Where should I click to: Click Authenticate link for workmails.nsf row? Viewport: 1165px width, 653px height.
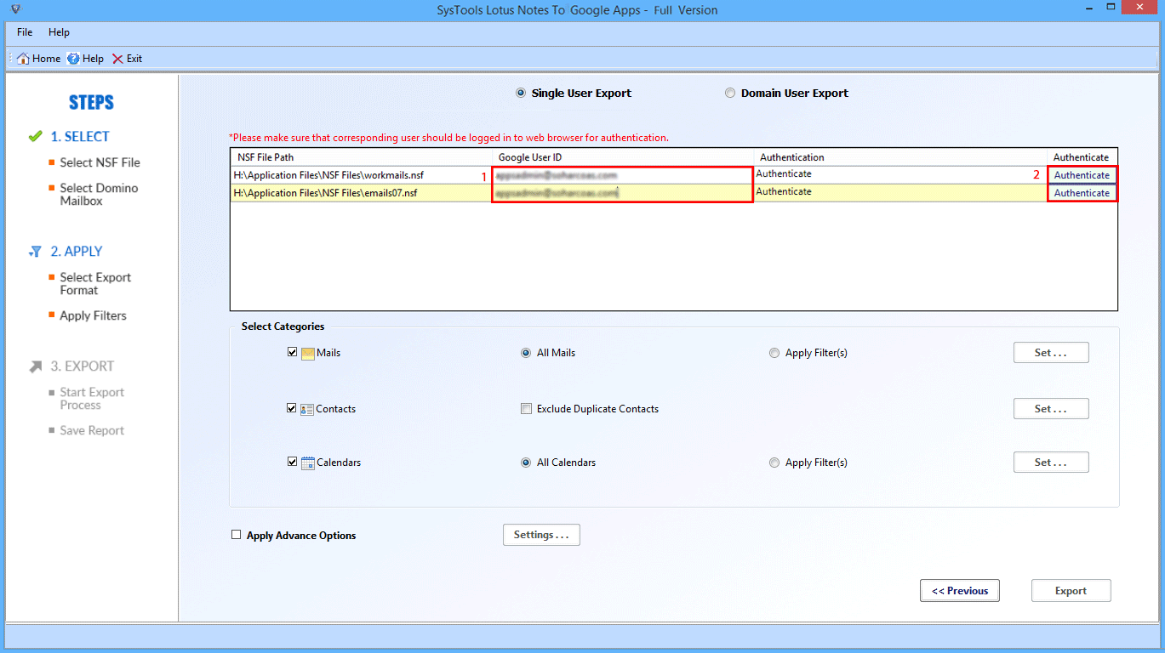1082,175
